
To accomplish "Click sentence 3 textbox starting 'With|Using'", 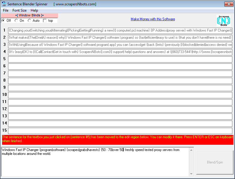I will coord(120,45).
